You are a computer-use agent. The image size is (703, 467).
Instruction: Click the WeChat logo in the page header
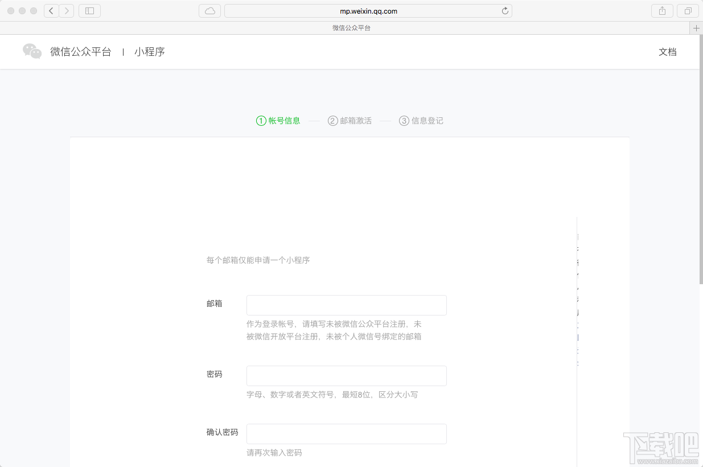(x=32, y=51)
